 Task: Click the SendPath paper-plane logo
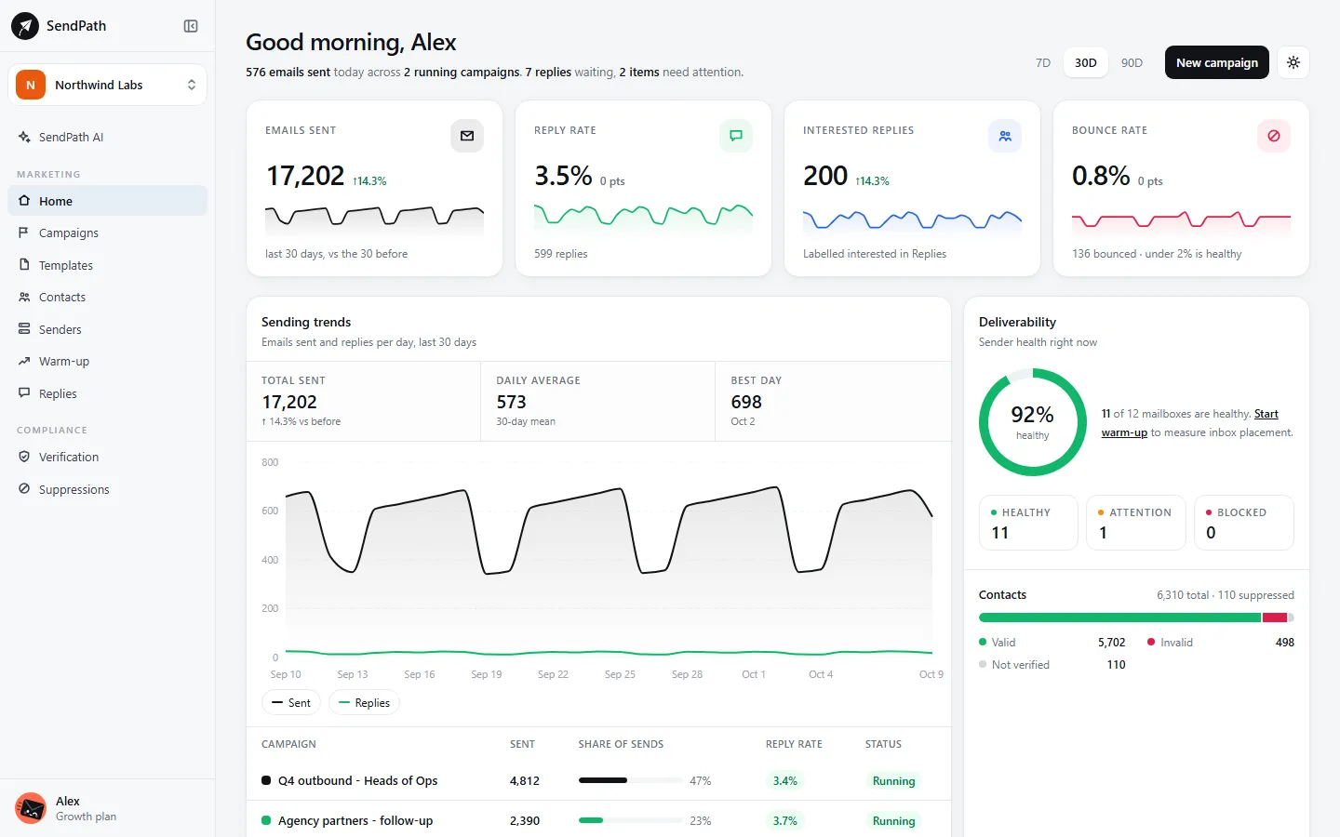(25, 26)
